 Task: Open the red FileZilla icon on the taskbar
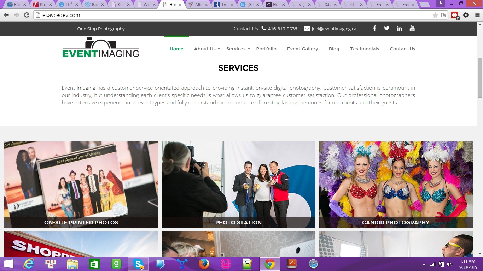[292, 264]
